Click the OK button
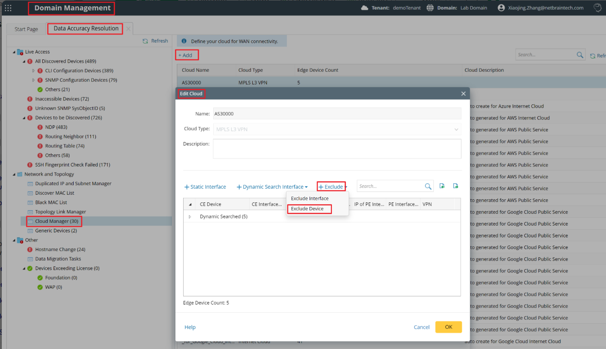Viewport: 606px width, 349px height. click(x=448, y=327)
